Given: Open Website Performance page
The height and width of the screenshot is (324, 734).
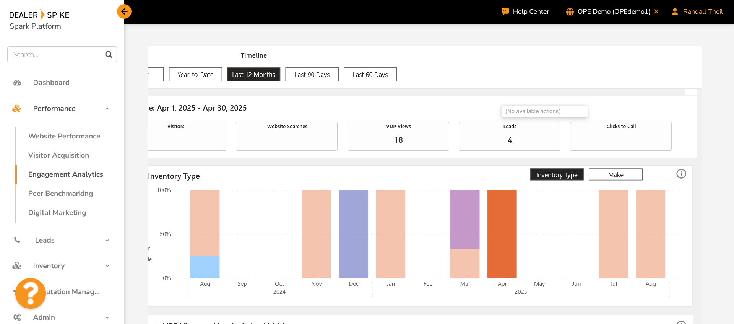Looking at the screenshot, I should [x=64, y=136].
